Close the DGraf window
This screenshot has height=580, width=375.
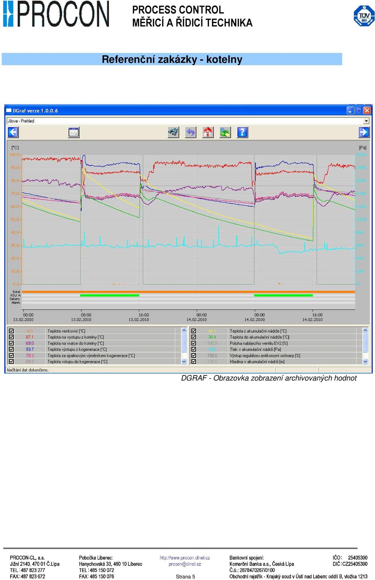(x=367, y=111)
